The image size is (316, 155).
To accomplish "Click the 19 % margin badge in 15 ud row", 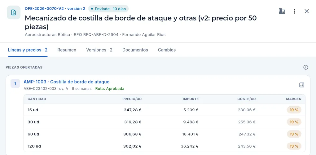I will coord(294,110).
